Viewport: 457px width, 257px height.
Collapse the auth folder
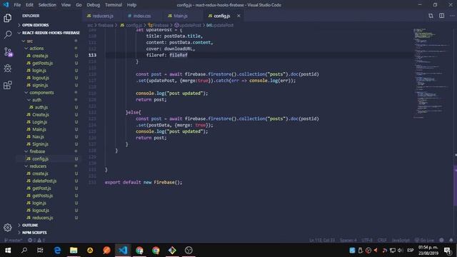click(x=36, y=100)
